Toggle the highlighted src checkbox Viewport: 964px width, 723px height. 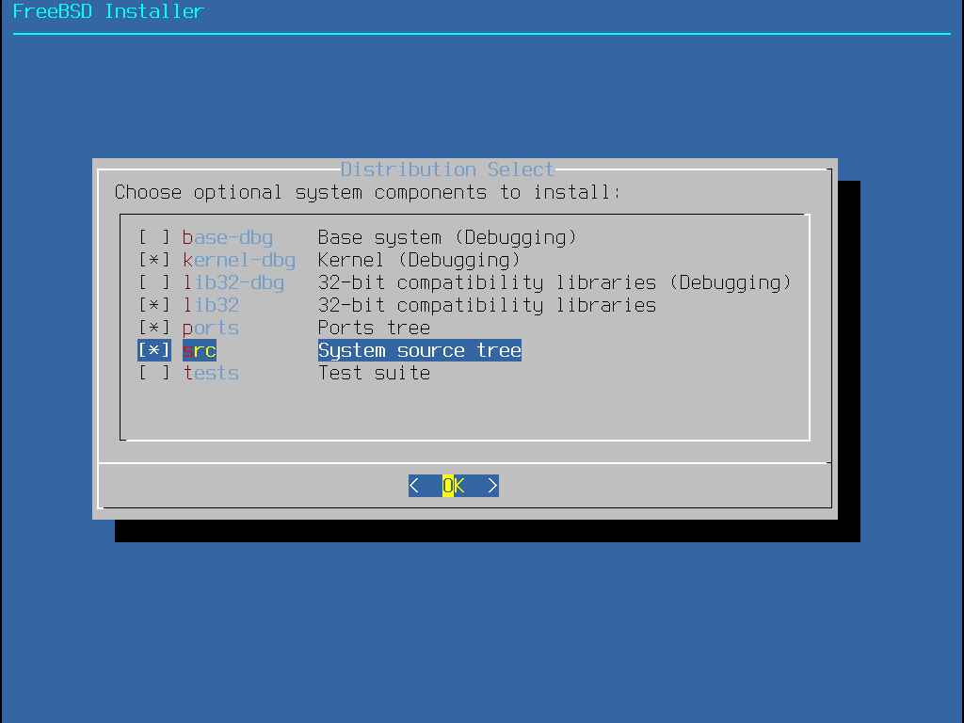point(154,350)
